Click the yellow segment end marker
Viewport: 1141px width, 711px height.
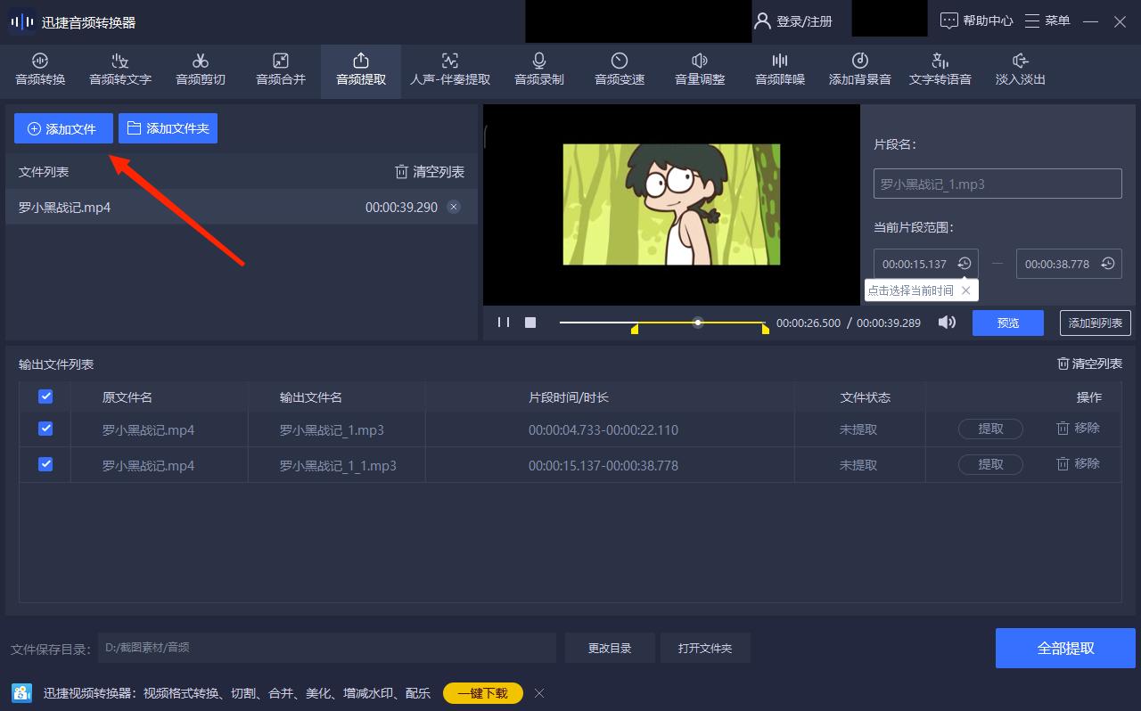click(x=765, y=330)
